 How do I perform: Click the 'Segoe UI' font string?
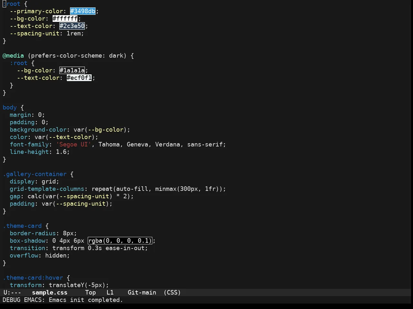74,145
